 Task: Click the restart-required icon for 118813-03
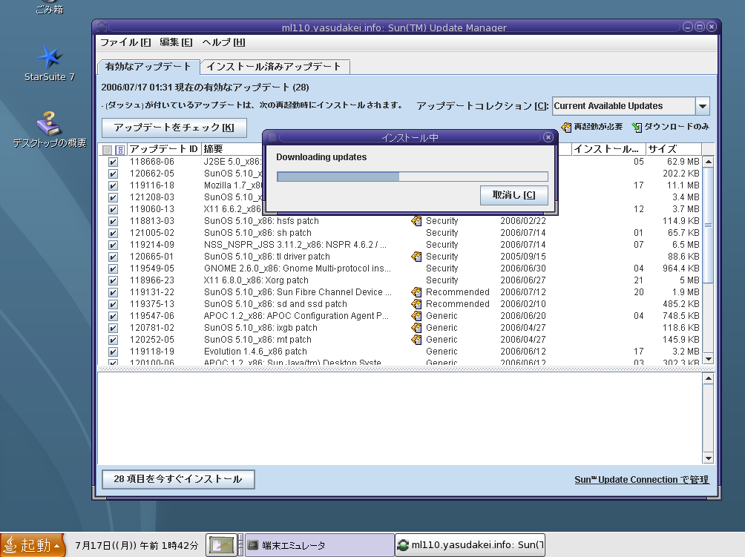click(417, 221)
